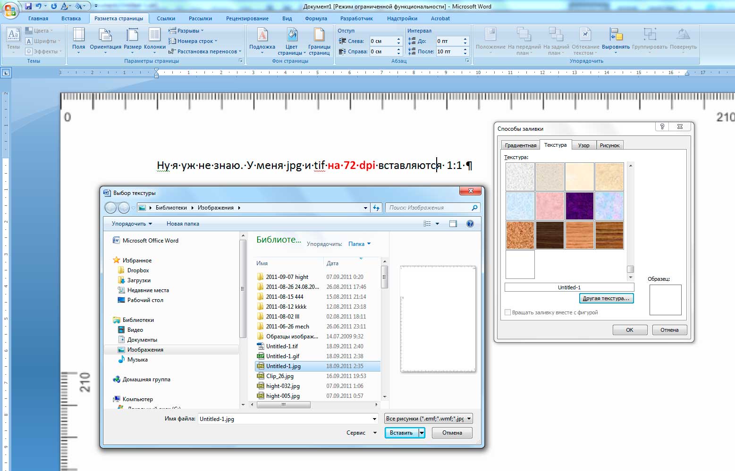This screenshot has width=735, height=471.
Task: Open Номера строк dropdown
Action: (194, 41)
